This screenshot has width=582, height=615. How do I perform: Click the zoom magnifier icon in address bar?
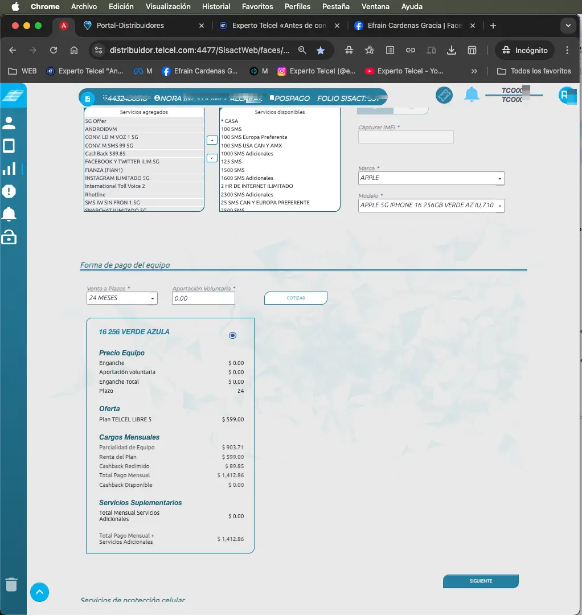click(x=302, y=50)
